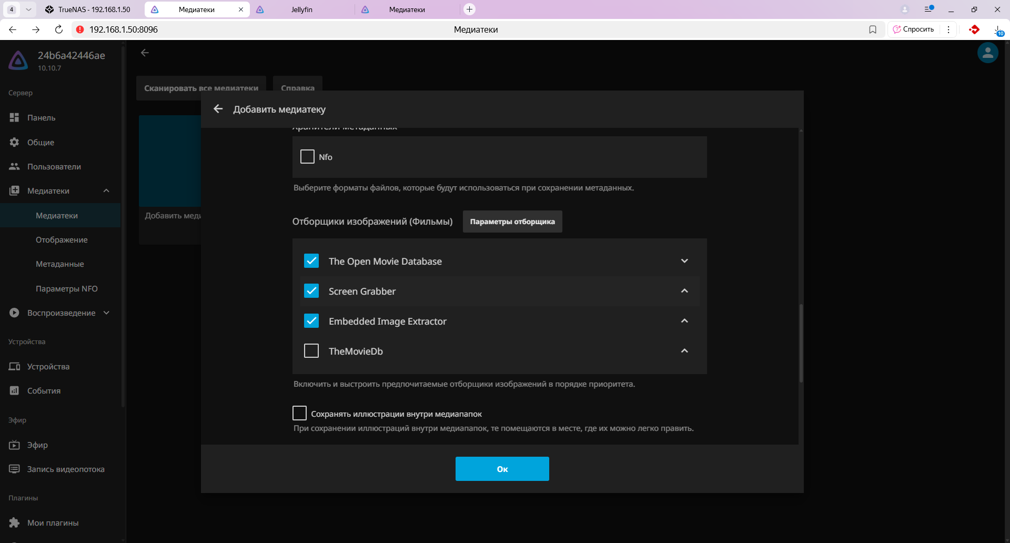
Task: Open a new browser tab
Action: (469, 9)
